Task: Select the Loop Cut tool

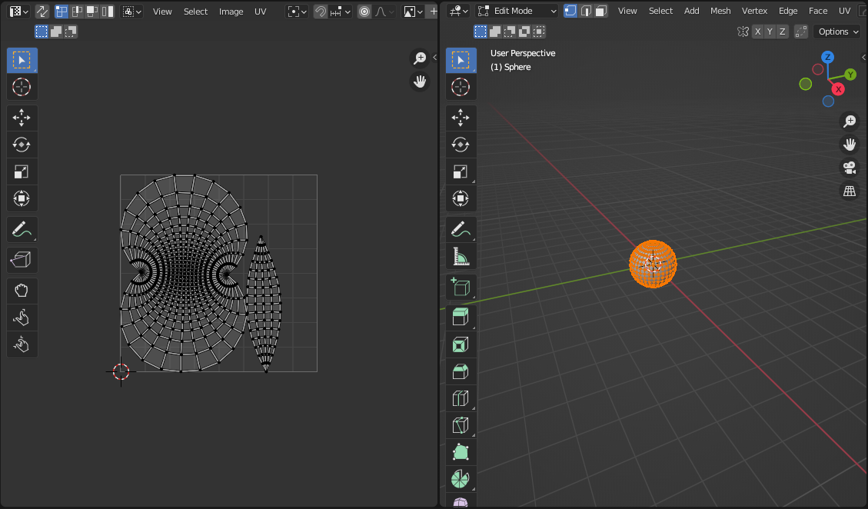Action: [x=461, y=398]
